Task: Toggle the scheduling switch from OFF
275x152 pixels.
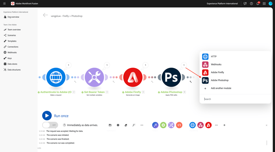Action: [50, 125]
